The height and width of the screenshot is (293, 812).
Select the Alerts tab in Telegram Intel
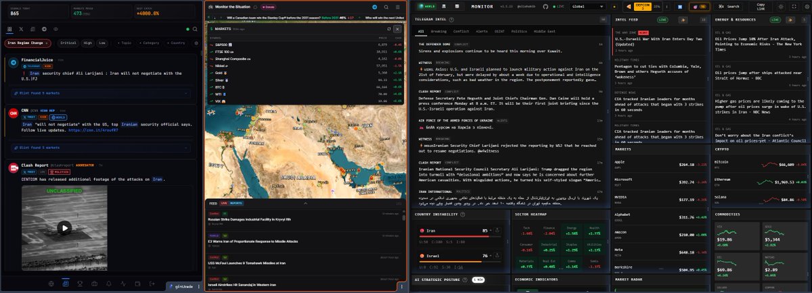[x=482, y=31]
